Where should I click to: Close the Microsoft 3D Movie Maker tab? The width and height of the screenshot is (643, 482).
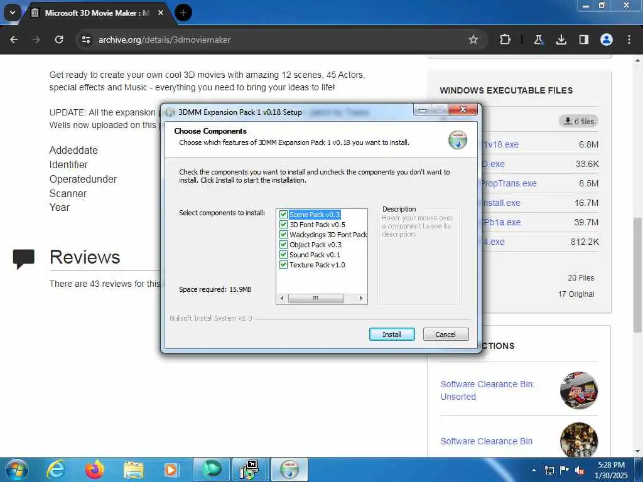click(161, 13)
